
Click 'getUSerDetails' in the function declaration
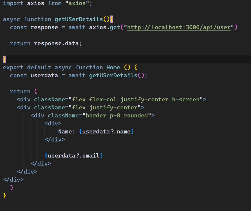click(79, 19)
